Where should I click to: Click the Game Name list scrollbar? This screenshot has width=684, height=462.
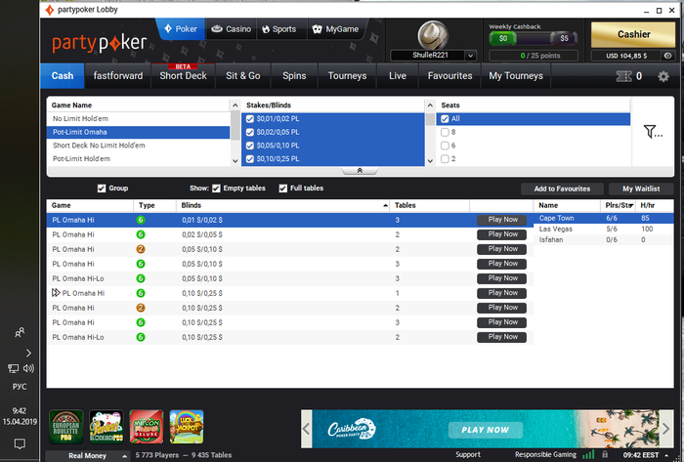[235, 126]
